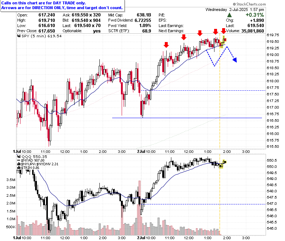Click the 'Arrows are for DIRECTION ONLY' line
The width and height of the screenshot is (285, 241).
pyautogui.click(x=62, y=8)
